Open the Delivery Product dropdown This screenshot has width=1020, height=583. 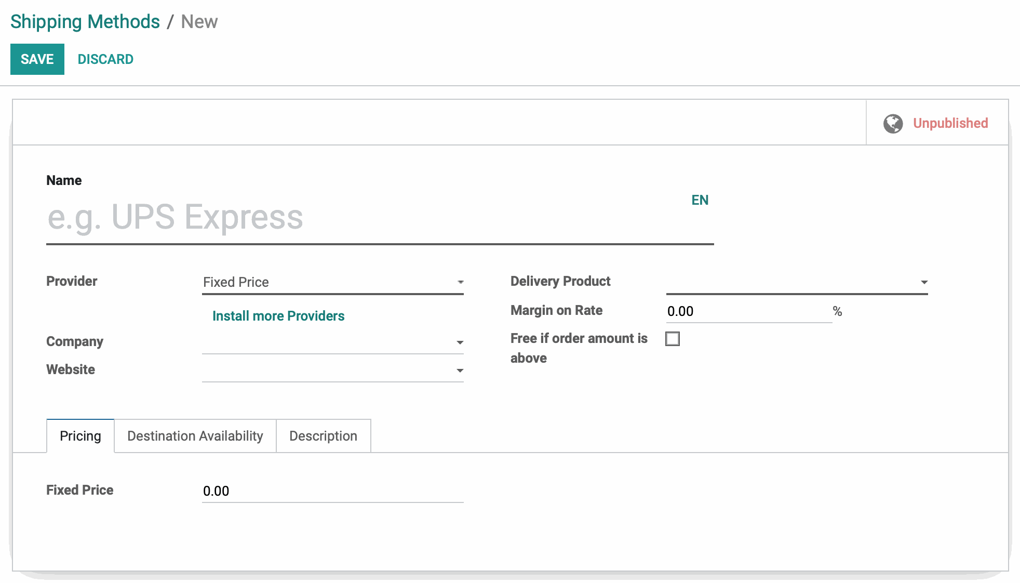[x=797, y=282]
